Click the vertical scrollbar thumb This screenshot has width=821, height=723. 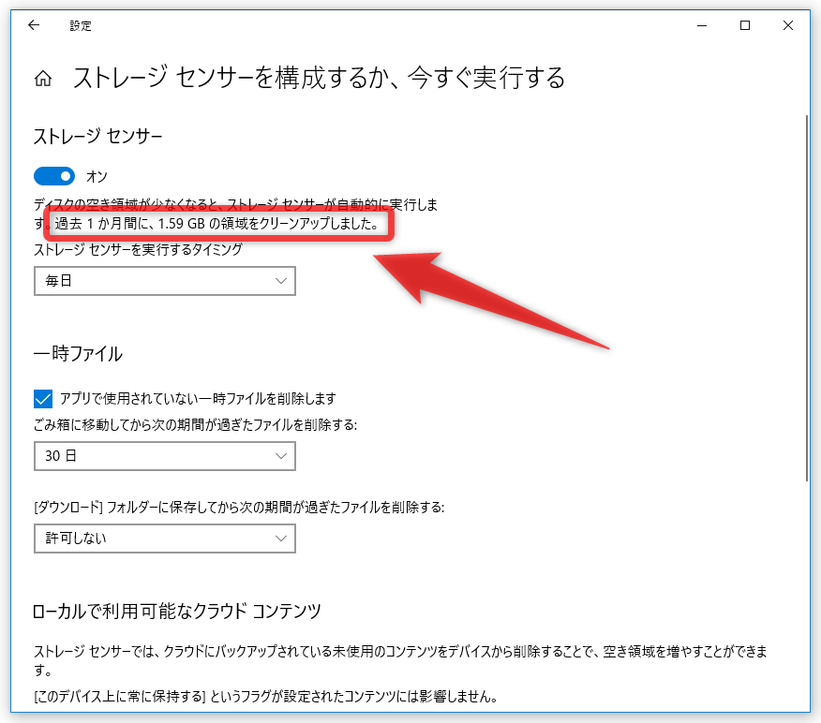click(x=807, y=297)
